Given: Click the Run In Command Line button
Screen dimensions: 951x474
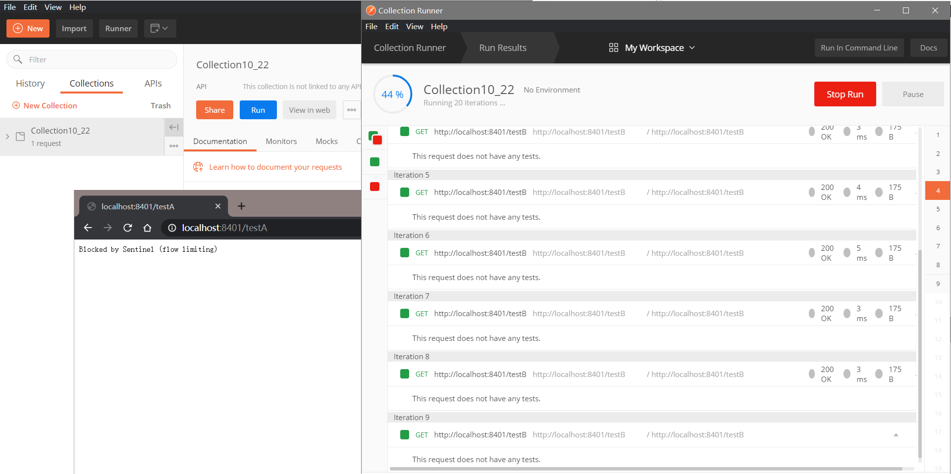Looking at the screenshot, I should (x=859, y=47).
